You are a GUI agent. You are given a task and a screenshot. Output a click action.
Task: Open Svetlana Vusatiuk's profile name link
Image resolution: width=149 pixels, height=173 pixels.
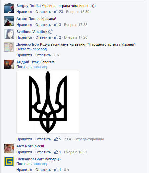pyautogui.click(x=32, y=32)
